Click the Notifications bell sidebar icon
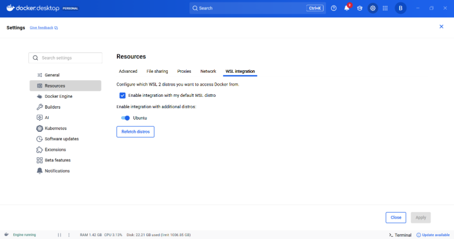Screen dimensions: 454x239 (39, 171)
